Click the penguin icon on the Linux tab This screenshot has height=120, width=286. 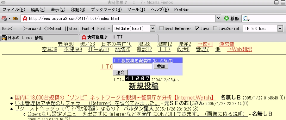[4, 38]
